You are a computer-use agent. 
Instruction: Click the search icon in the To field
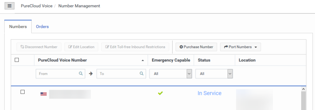tap(142, 73)
